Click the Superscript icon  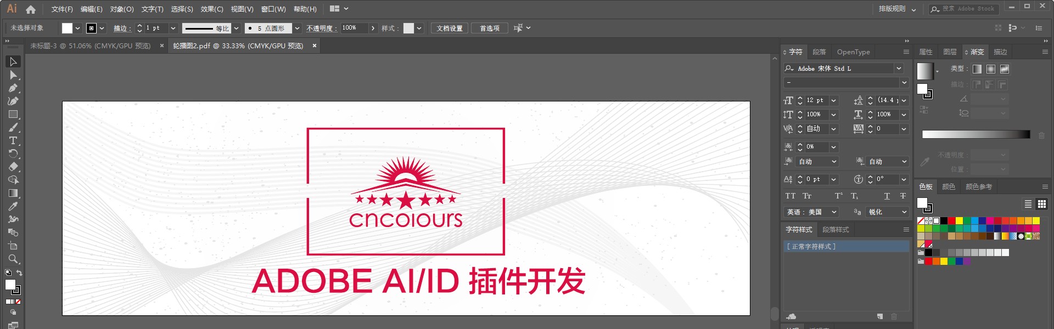[x=838, y=196]
